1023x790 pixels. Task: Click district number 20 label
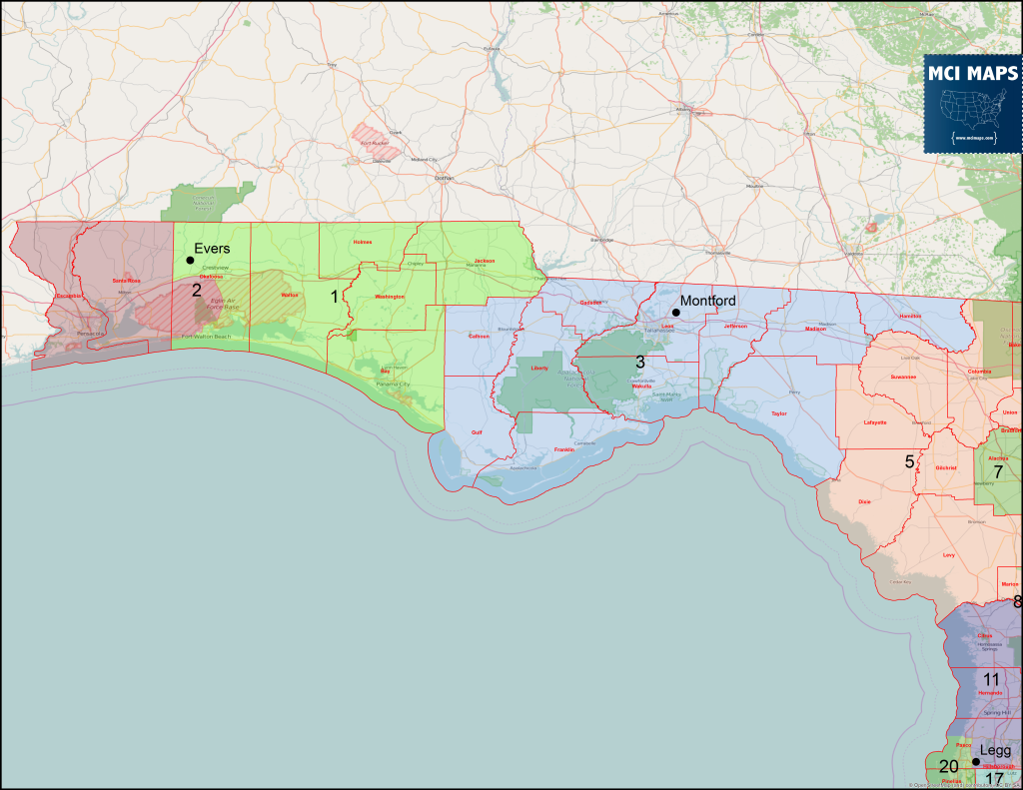(949, 766)
